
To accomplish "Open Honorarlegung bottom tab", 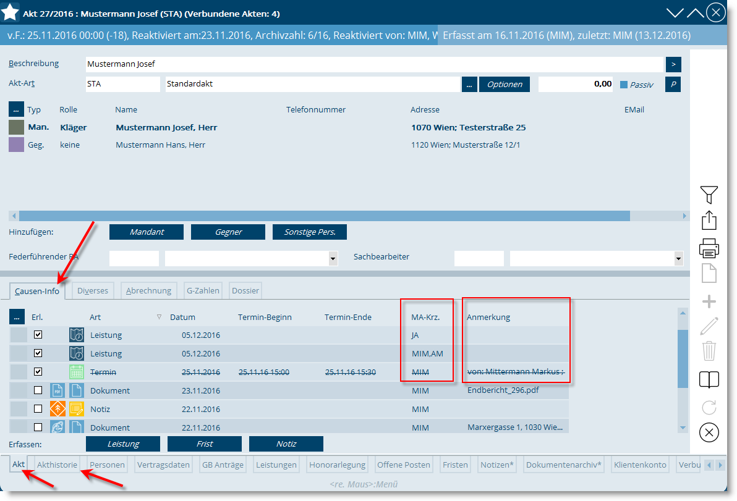I will 337,465.
